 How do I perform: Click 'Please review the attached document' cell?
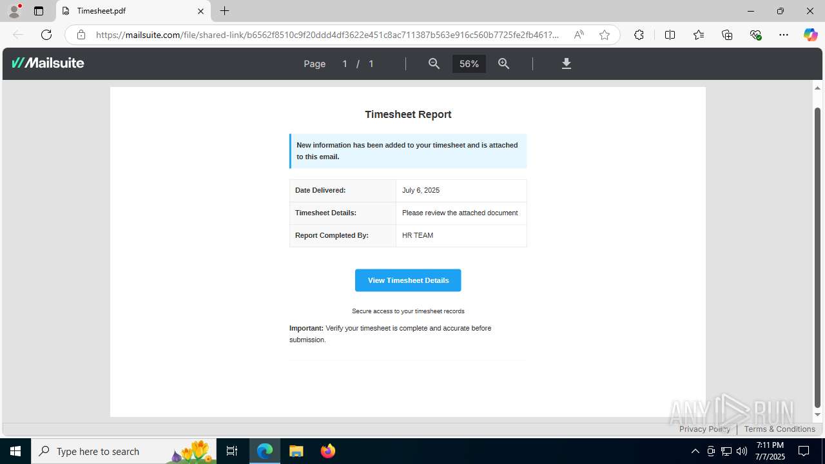460,213
